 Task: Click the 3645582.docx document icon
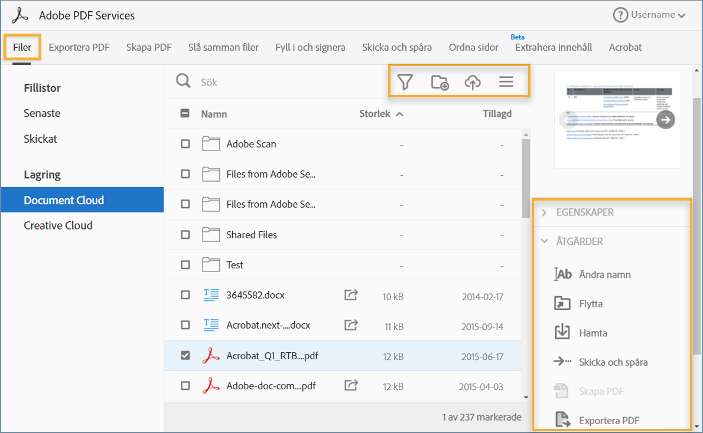[211, 294]
